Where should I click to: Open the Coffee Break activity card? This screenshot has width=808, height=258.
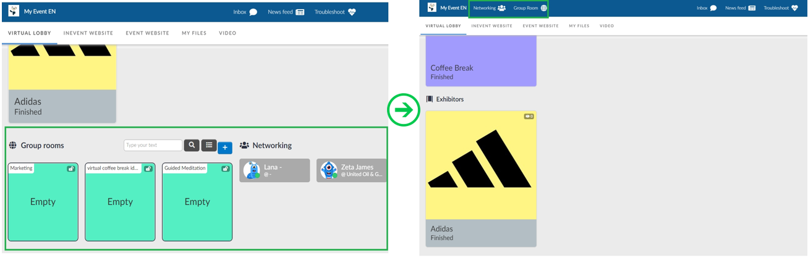pos(481,60)
